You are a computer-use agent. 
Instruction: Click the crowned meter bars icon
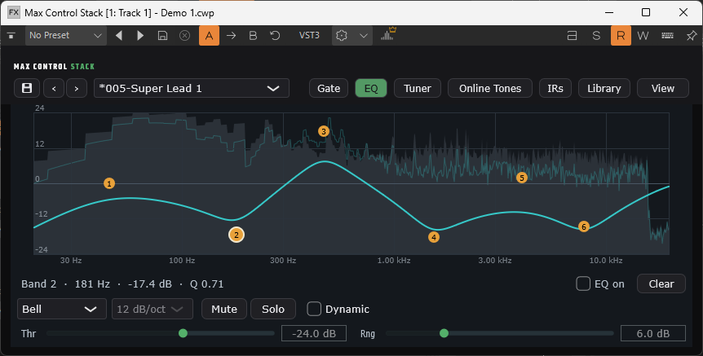387,34
